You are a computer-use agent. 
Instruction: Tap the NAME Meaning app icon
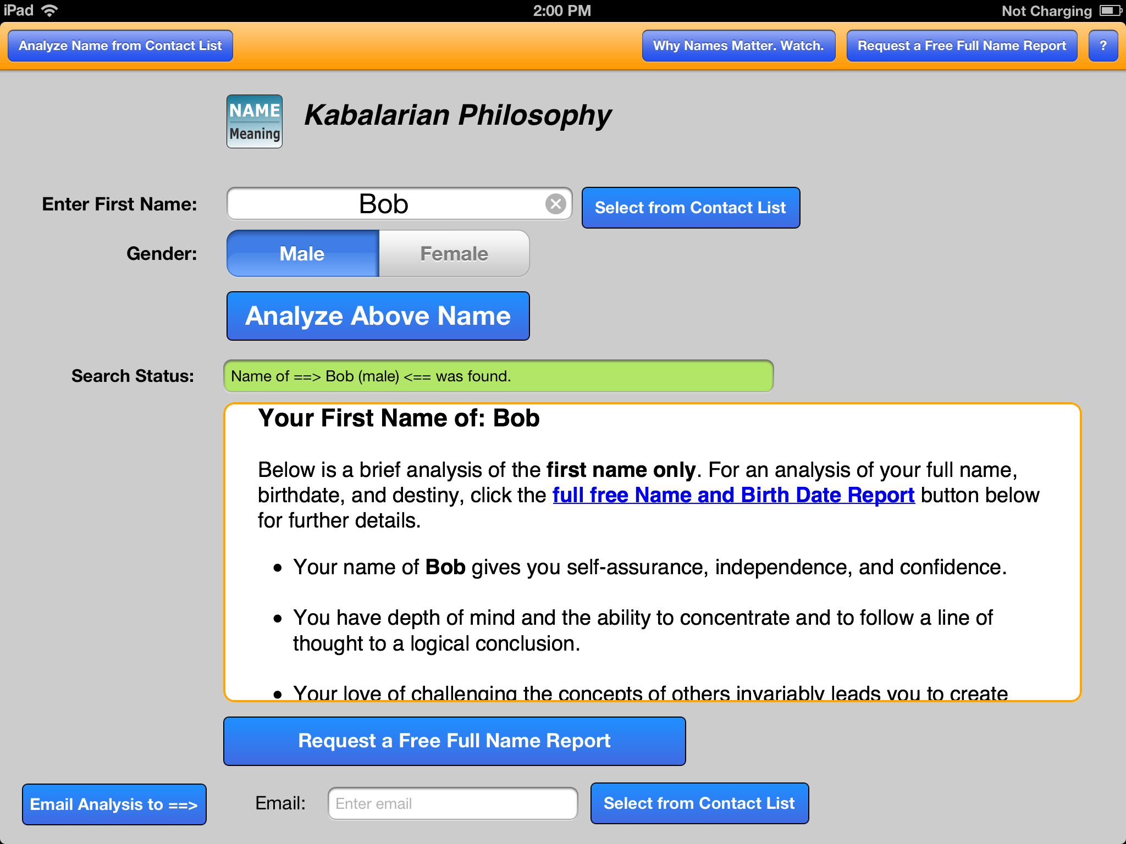255,121
